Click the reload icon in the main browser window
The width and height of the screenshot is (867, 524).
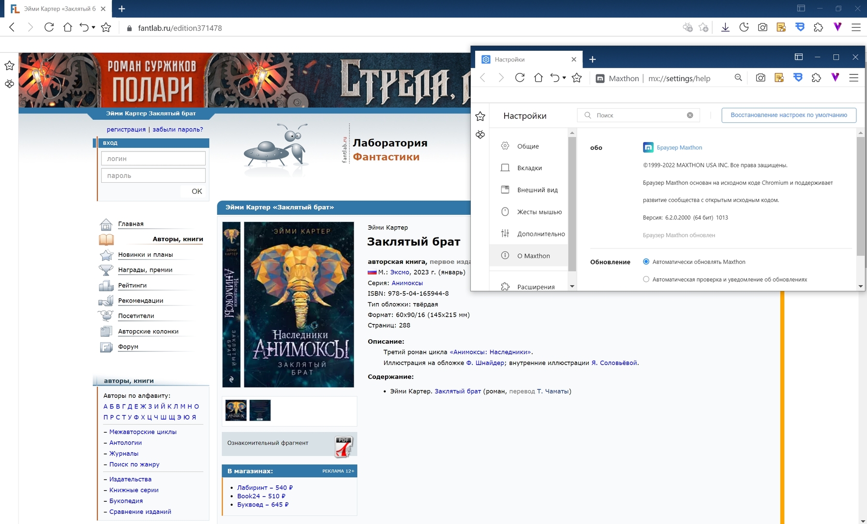point(49,28)
